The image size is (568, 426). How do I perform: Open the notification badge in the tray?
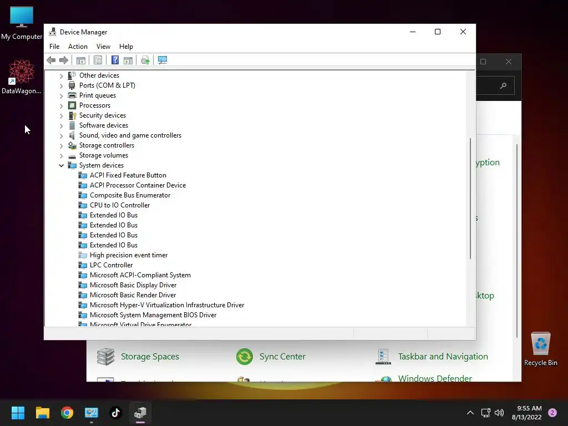pos(552,413)
